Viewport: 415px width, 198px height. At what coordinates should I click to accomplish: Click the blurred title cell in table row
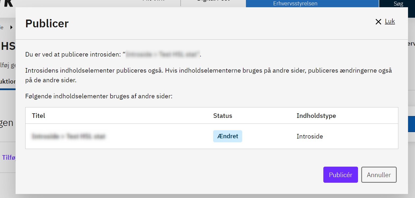point(69,136)
